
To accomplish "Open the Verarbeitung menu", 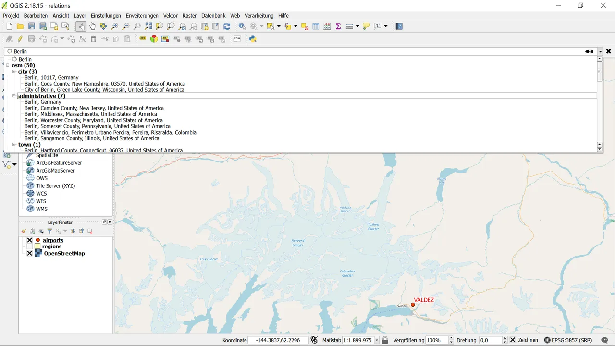I will click(259, 16).
